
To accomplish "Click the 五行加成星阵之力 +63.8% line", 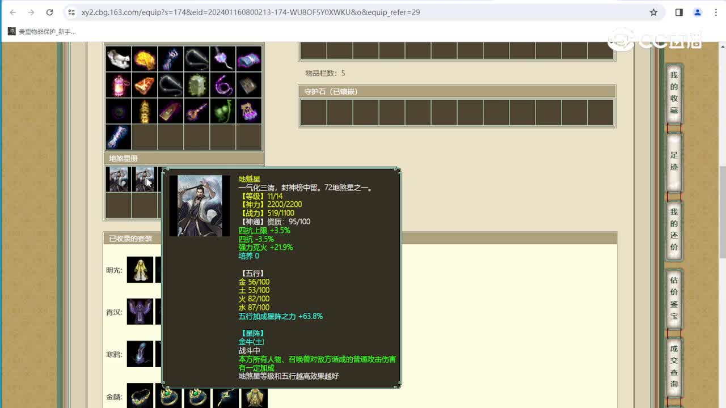I will point(281,316).
